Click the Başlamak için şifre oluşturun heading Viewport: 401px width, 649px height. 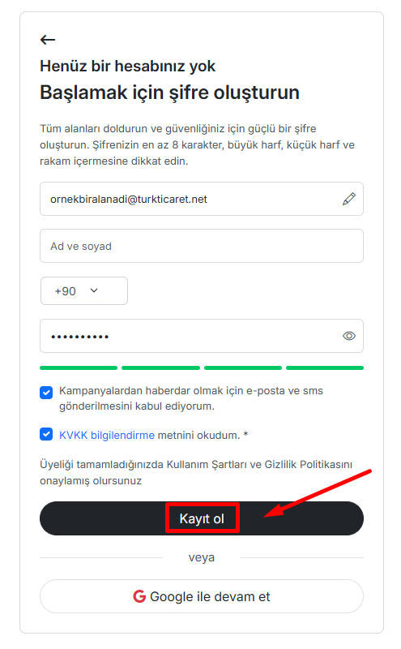(169, 92)
